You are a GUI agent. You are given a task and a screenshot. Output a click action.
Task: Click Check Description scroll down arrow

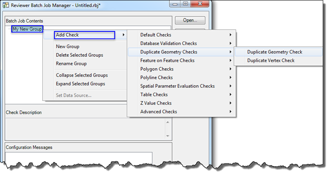click(168, 136)
